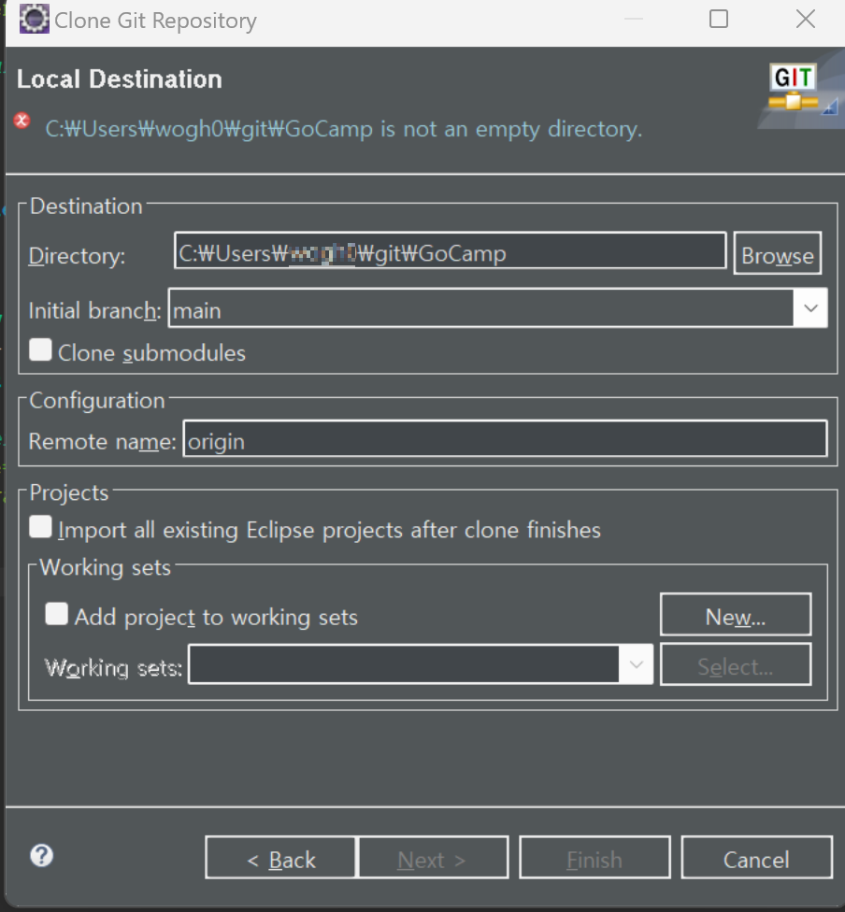Click the Browse button for directory
The height and width of the screenshot is (912, 845).
coord(778,253)
